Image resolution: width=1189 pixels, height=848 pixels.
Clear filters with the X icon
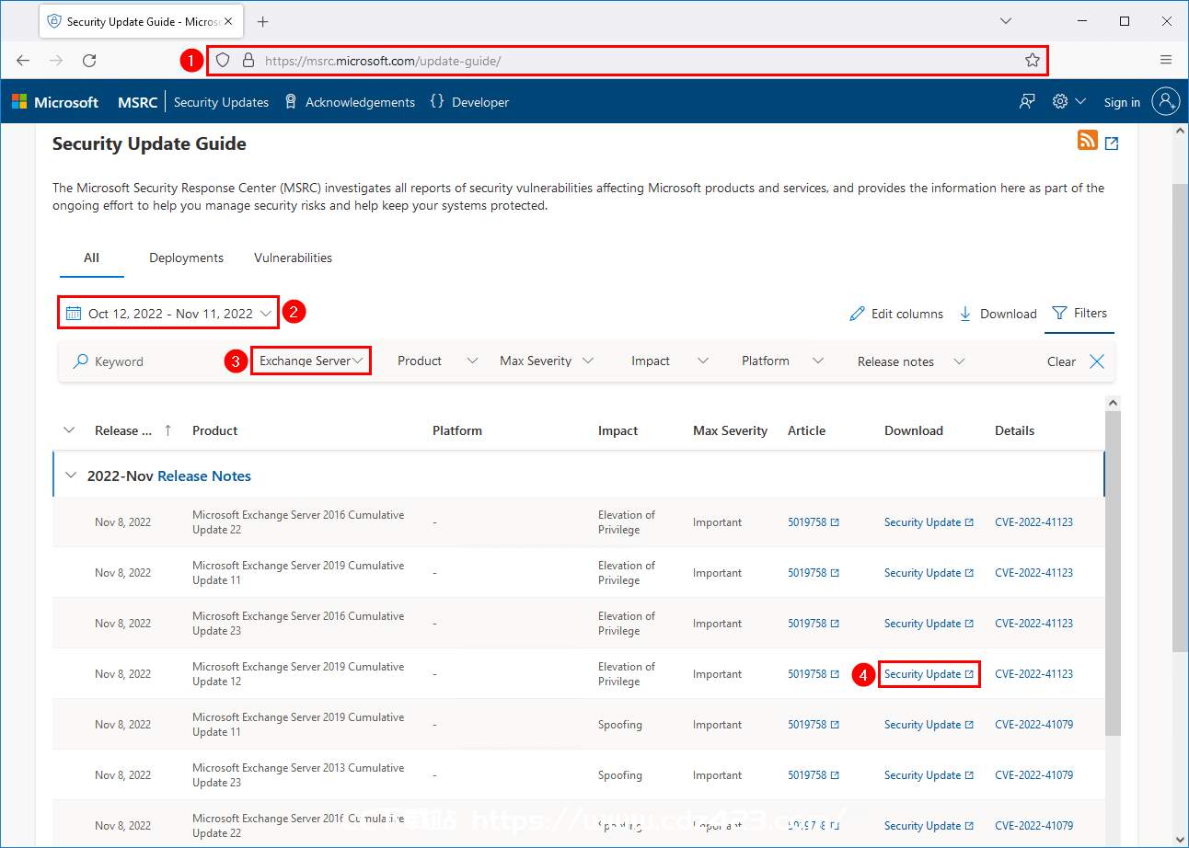pos(1097,361)
